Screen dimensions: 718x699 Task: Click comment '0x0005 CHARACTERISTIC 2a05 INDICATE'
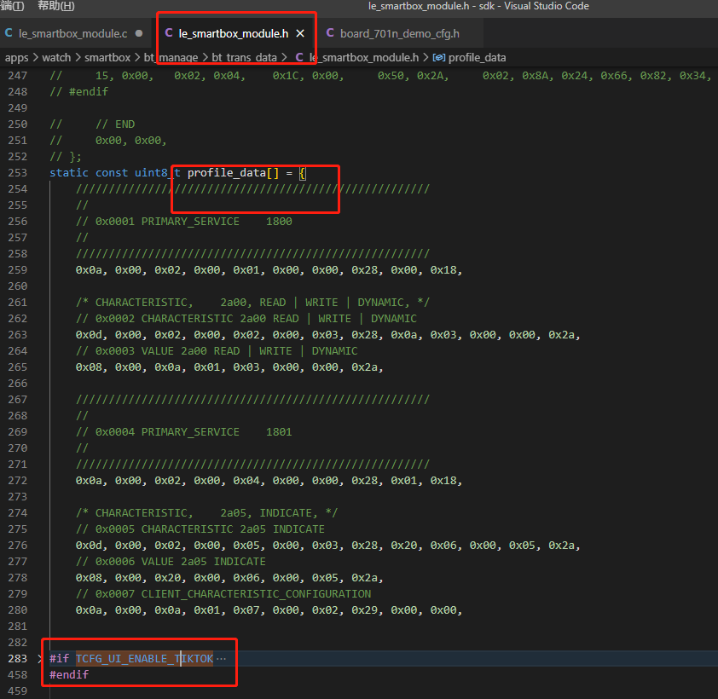(x=200, y=529)
